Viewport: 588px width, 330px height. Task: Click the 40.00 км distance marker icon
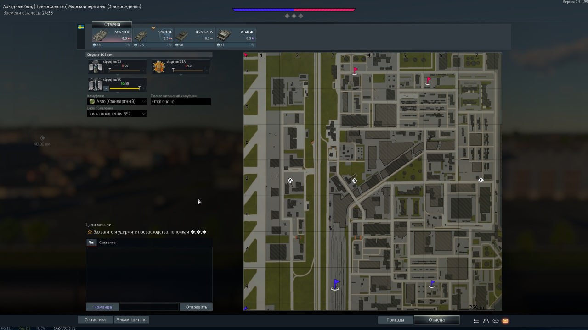point(42,138)
